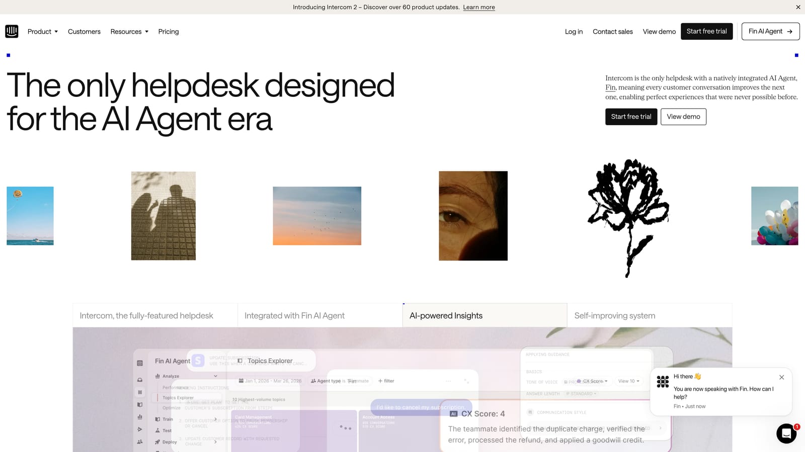The image size is (805, 452).
Task: Click Learn more in the announcement banner
Action: [479, 7]
